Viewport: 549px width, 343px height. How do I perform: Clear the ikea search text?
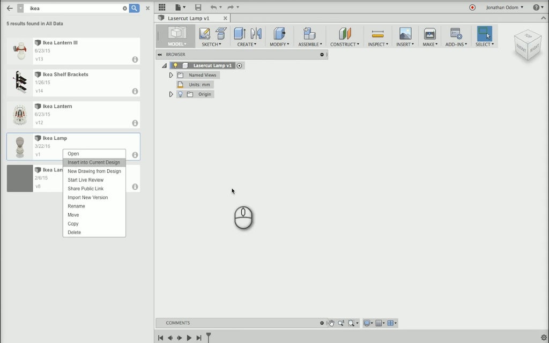point(124,8)
